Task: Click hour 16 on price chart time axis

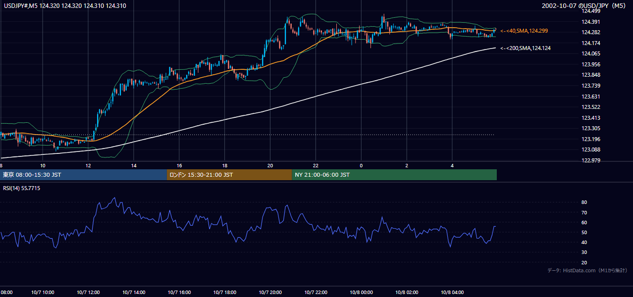Action: pyautogui.click(x=179, y=165)
